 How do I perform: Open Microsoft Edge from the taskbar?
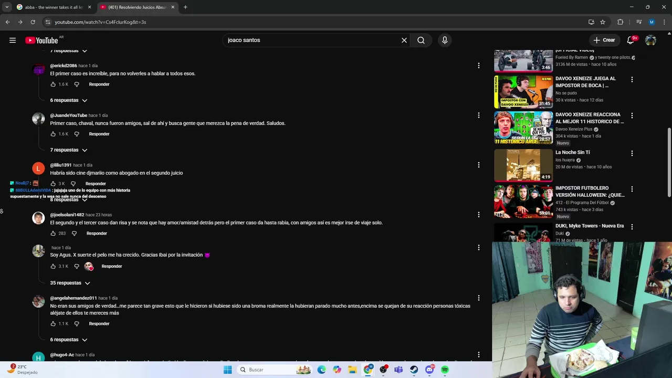[x=321, y=370]
